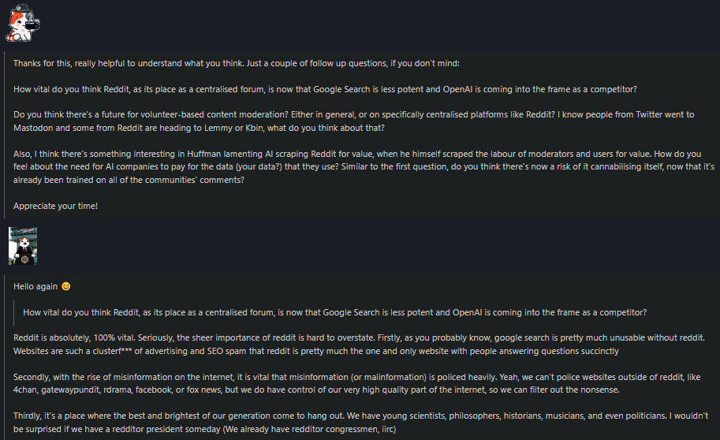Click the quoted question block about Reddit
Screen dimensions: 720x440
pyautogui.click(x=334, y=312)
